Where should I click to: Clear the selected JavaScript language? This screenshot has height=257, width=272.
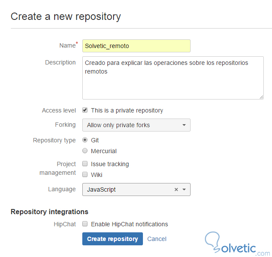(x=176, y=190)
